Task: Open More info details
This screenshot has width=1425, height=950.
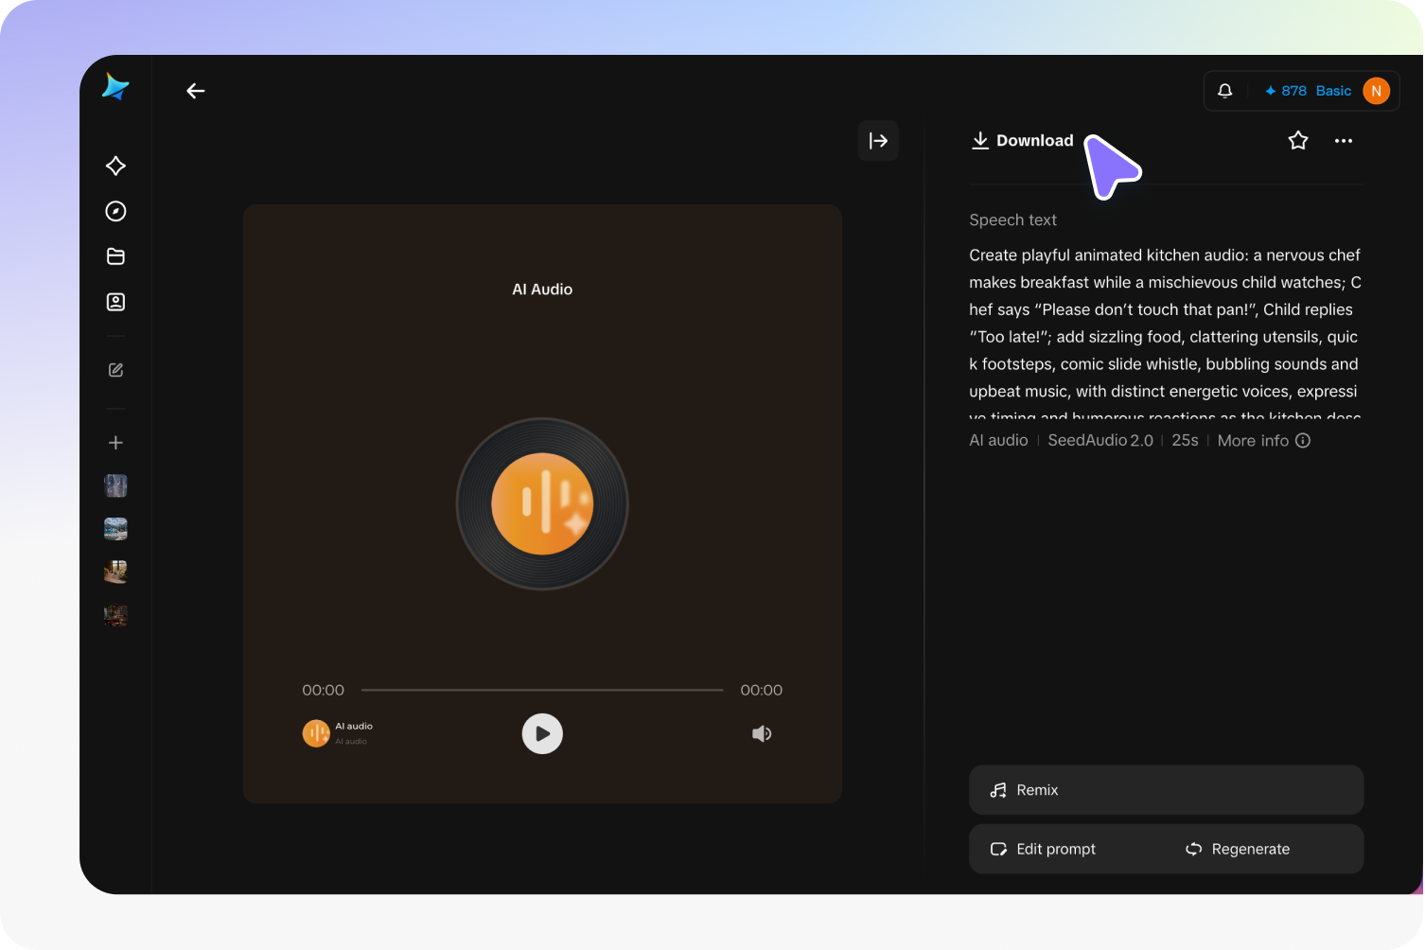Action: pos(1264,440)
